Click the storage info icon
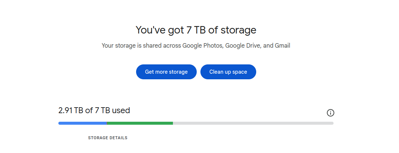 pos(330,113)
